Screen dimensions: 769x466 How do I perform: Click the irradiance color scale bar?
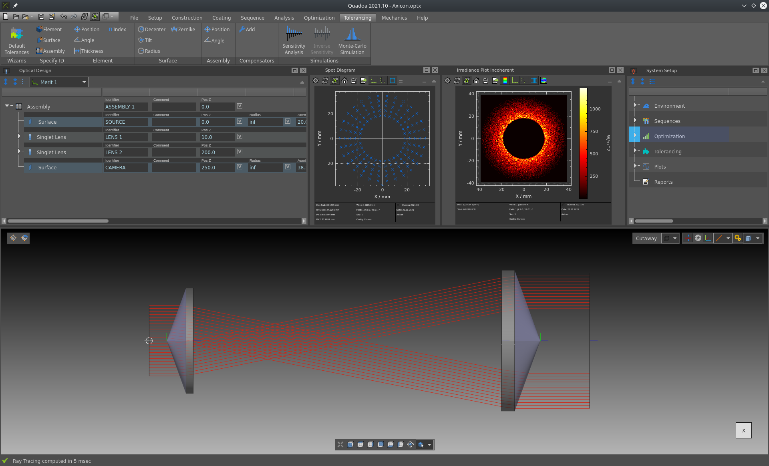(583, 143)
